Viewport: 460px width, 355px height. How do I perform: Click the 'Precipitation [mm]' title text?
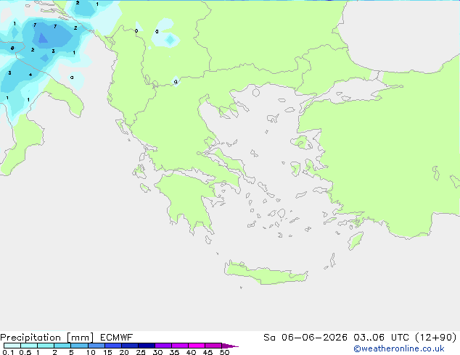tap(47, 338)
